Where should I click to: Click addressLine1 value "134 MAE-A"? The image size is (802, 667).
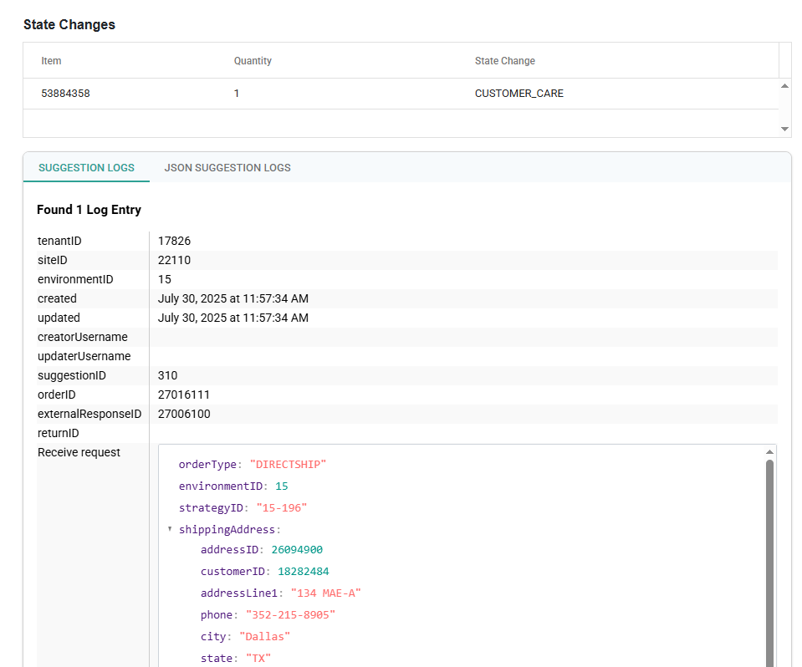click(x=326, y=593)
